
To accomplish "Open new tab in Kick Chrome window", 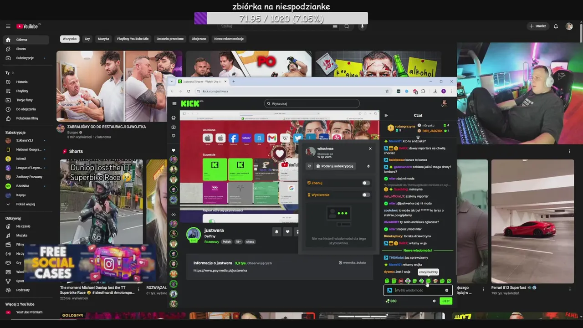I will [233, 82].
